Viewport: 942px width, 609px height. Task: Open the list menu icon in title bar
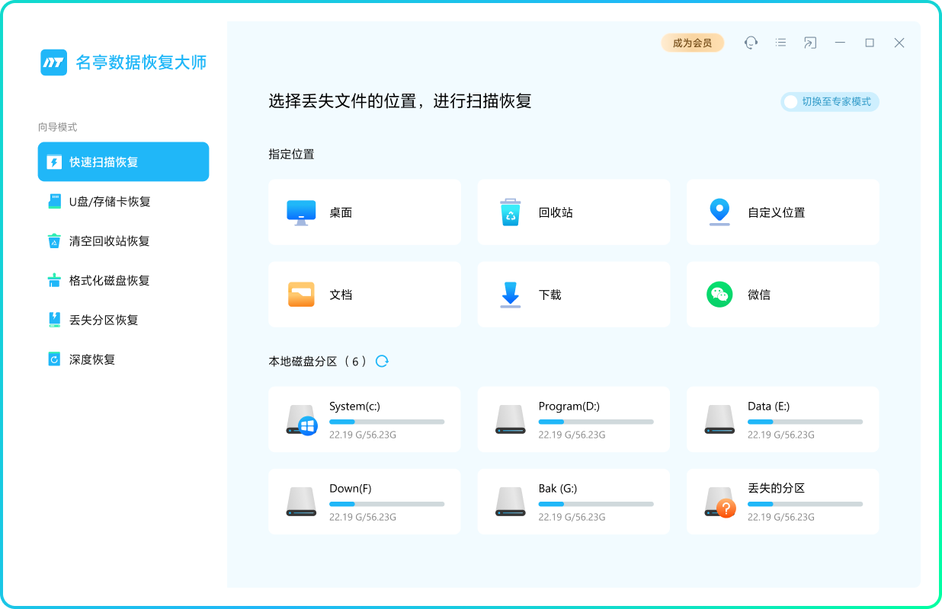(x=780, y=43)
